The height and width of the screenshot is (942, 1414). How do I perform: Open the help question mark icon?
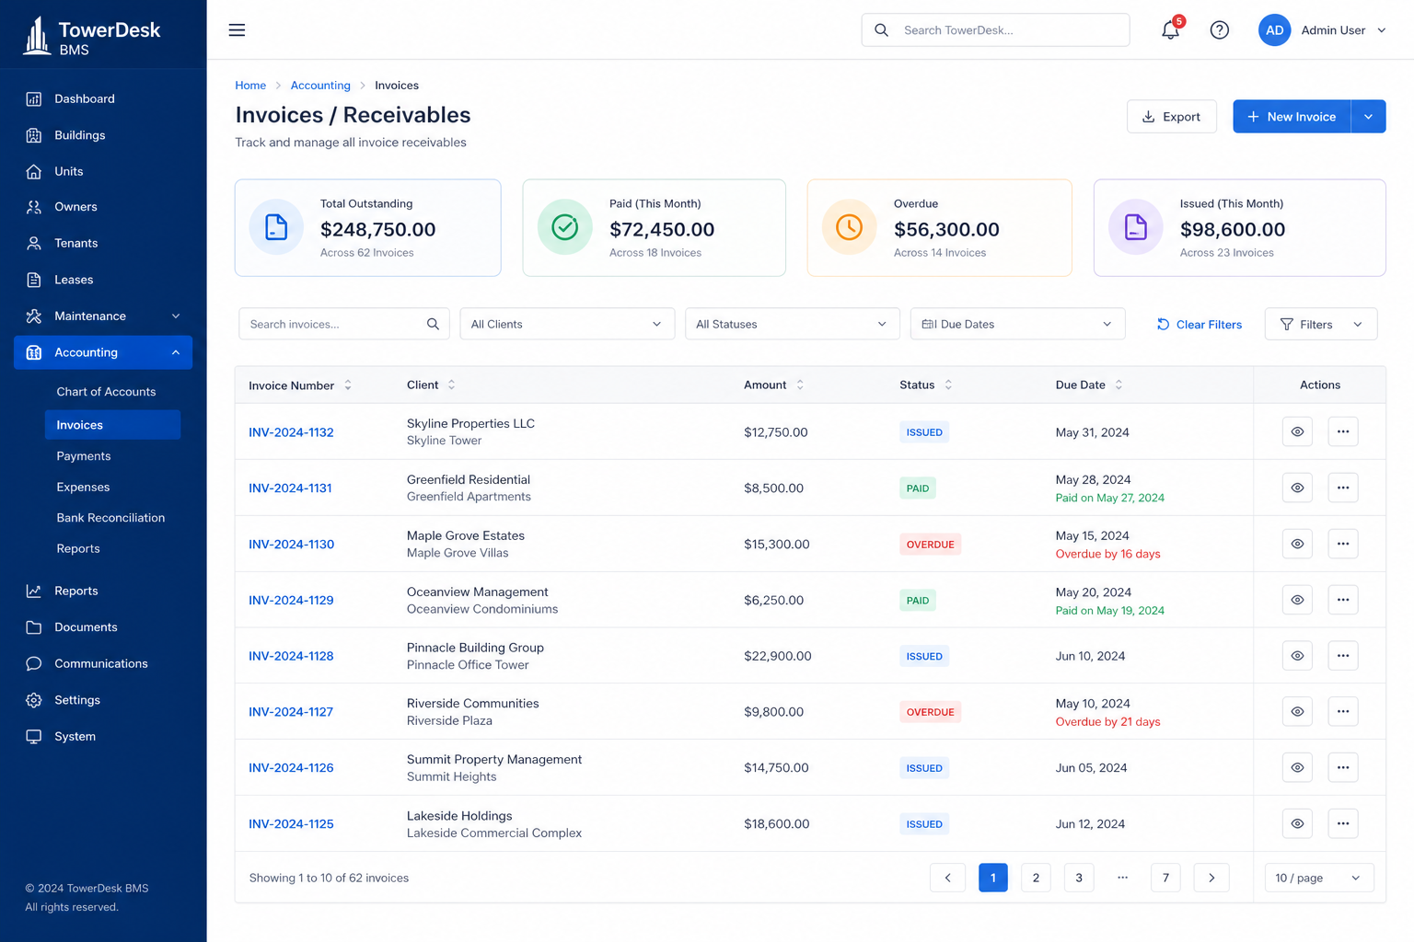tap(1220, 30)
